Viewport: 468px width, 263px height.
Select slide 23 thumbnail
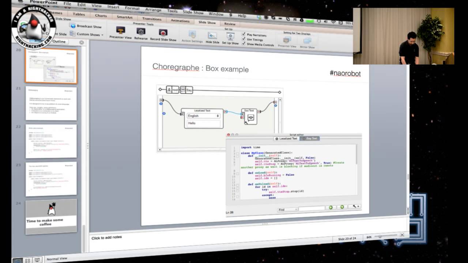tap(51, 179)
